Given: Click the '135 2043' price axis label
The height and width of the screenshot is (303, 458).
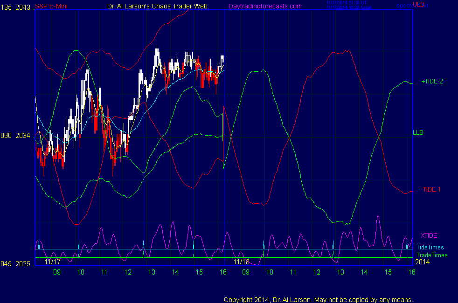Looking at the screenshot, I should [x=15, y=7].
